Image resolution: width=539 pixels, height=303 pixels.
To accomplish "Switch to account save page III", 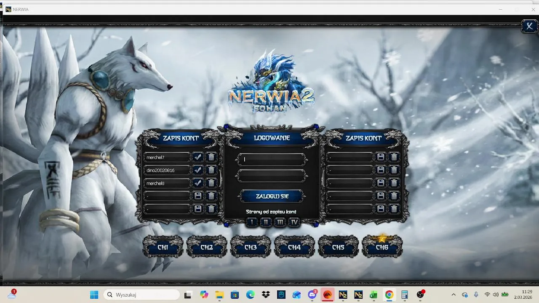I will [280, 222].
